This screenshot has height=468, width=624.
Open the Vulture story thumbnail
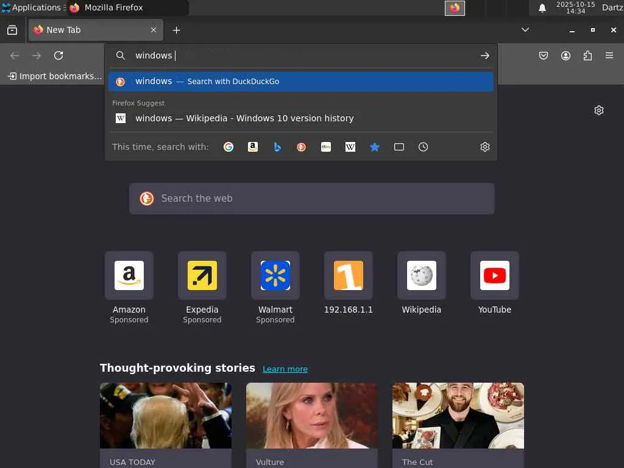click(x=312, y=416)
